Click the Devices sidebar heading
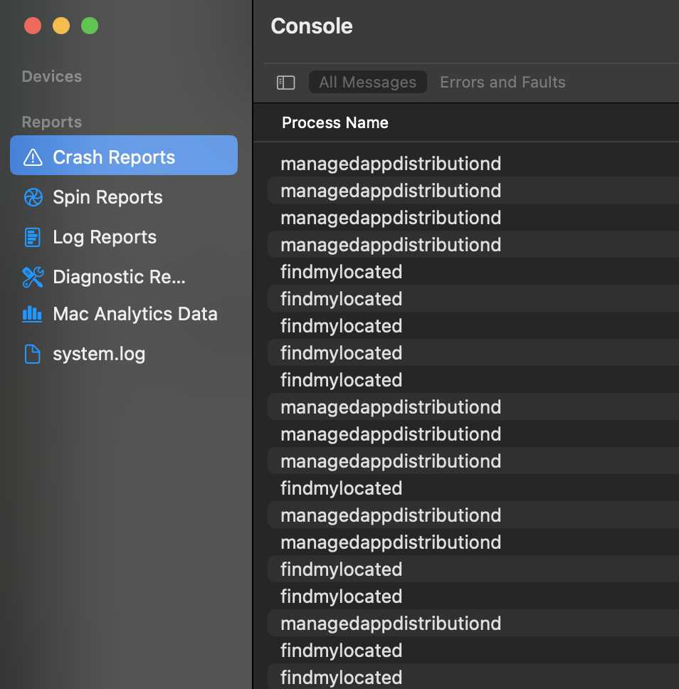The height and width of the screenshot is (689, 679). coord(52,76)
